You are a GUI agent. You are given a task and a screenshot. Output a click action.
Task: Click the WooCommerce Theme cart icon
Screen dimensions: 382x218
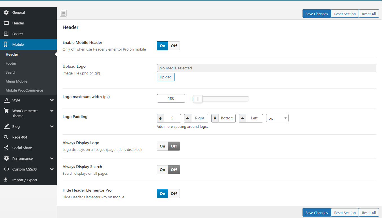(6, 111)
